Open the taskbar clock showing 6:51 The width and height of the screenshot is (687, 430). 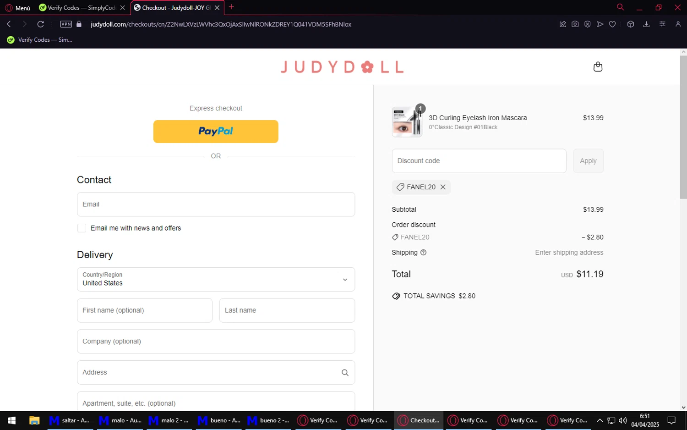645,420
